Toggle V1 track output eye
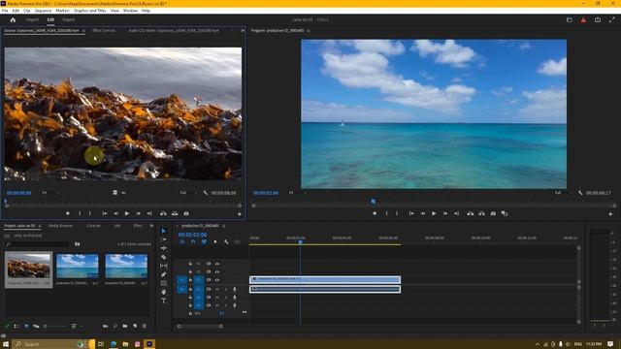621x349 pixels. (x=217, y=280)
